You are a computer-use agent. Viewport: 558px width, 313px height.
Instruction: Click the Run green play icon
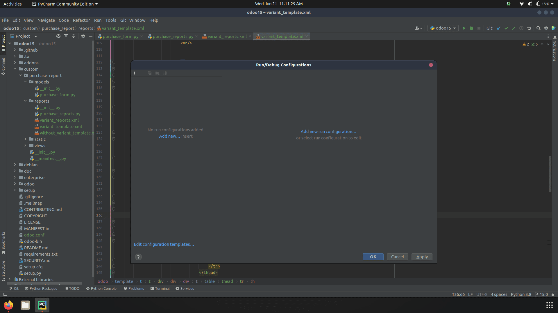(x=464, y=28)
